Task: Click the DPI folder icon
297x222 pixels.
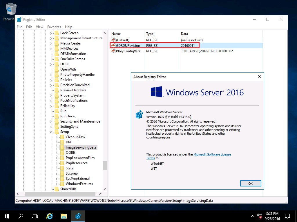Action: click(62, 142)
